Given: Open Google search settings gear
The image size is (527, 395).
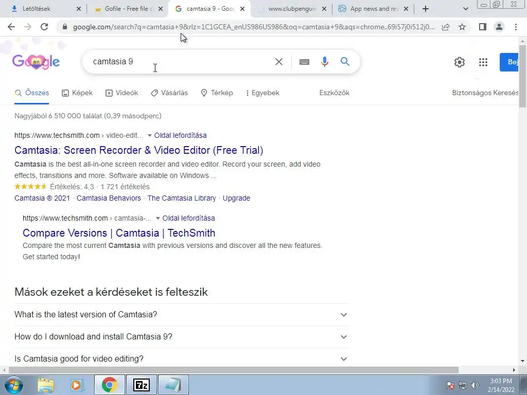Looking at the screenshot, I should tap(460, 62).
